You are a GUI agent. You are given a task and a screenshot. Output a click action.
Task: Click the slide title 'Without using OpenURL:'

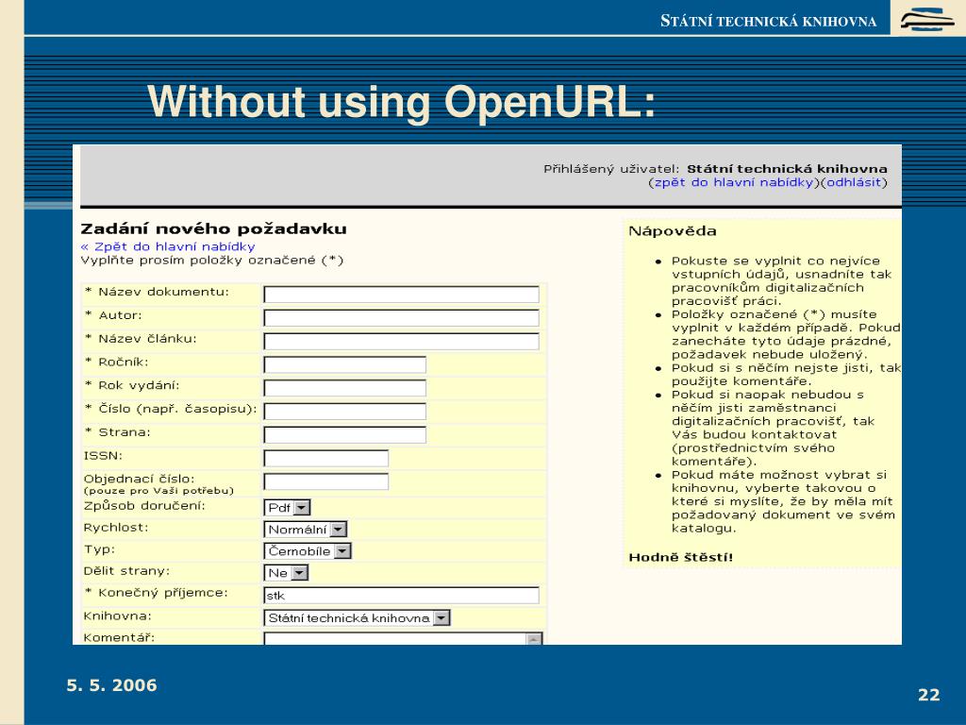pyautogui.click(x=402, y=101)
